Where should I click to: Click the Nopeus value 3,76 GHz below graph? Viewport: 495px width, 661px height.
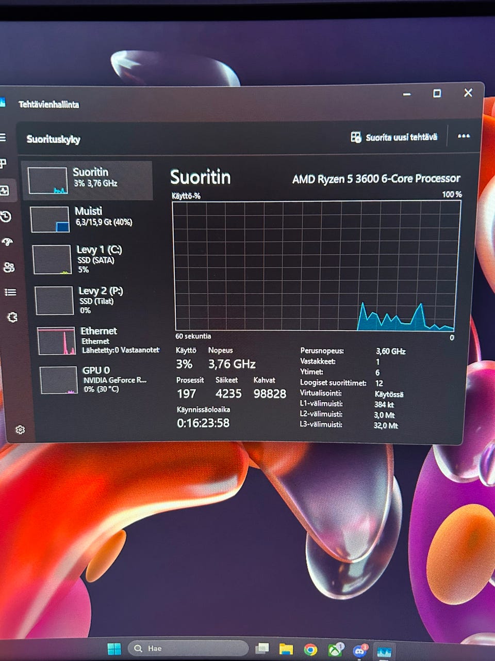(x=232, y=365)
